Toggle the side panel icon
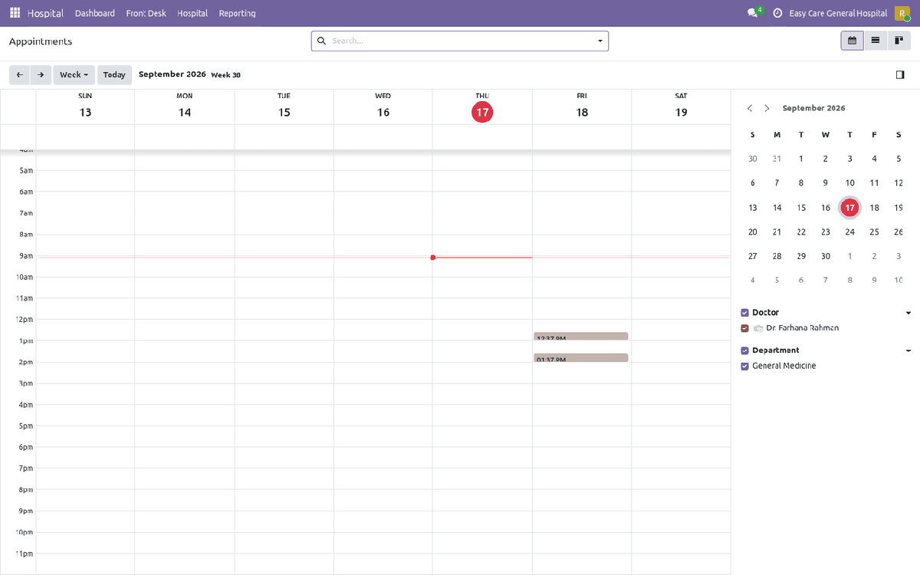Viewport: 920px width, 575px height. click(x=900, y=75)
